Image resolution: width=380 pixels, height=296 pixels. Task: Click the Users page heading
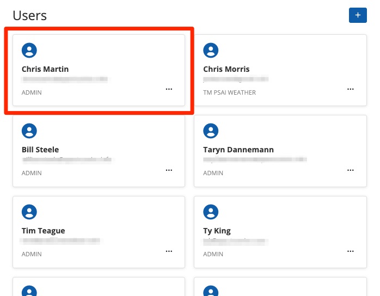coord(30,16)
